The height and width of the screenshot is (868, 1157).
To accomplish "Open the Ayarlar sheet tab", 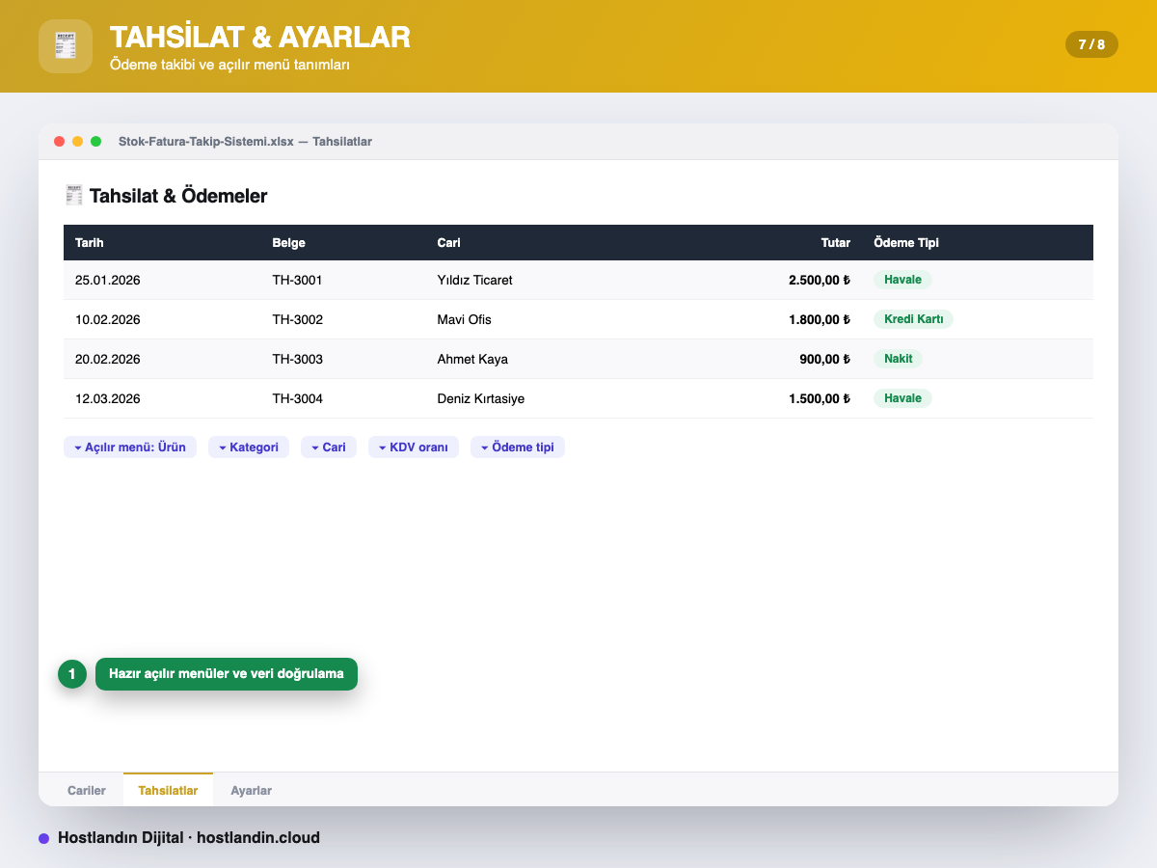I will [251, 790].
